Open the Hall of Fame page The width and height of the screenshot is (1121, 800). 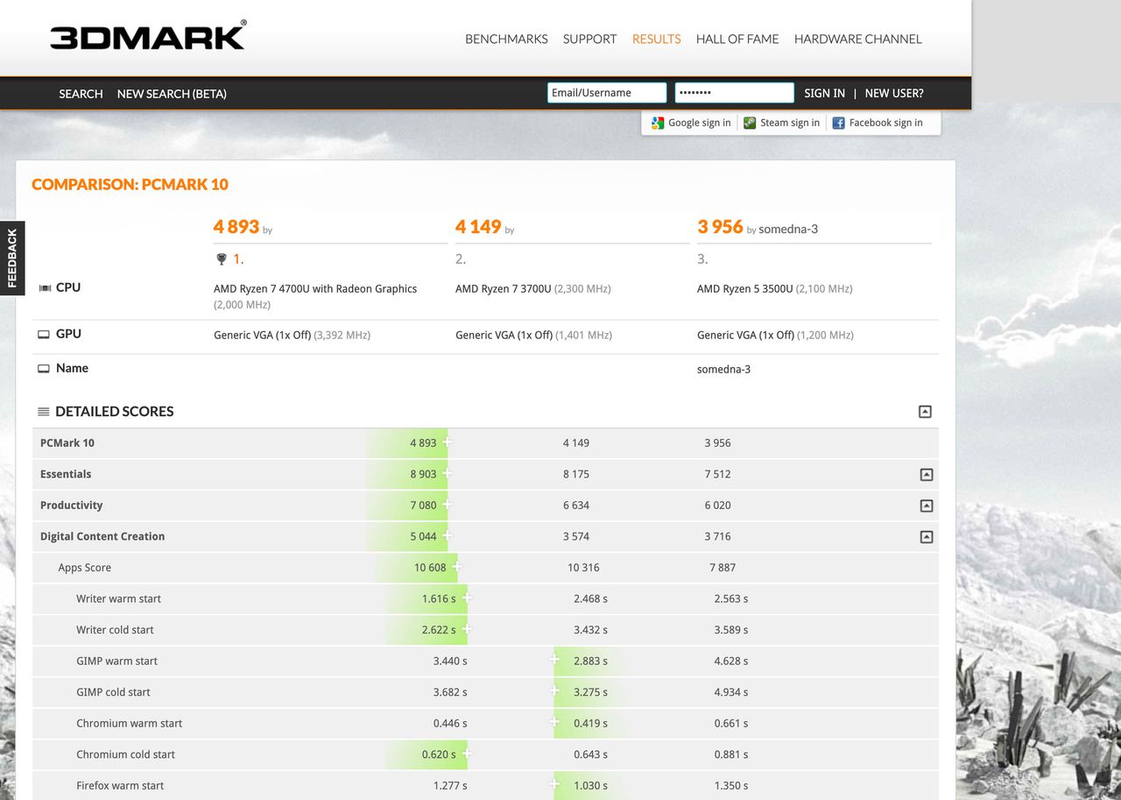[737, 39]
